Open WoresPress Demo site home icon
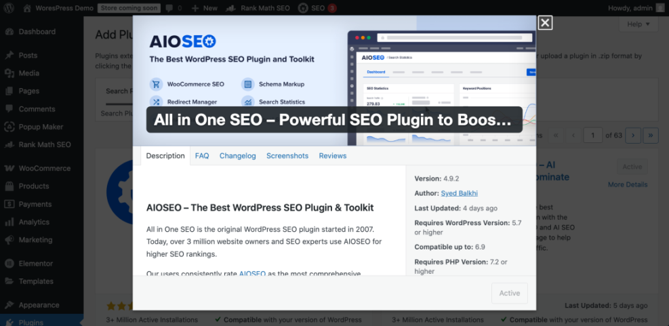The width and height of the screenshot is (669, 326). [27, 7]
